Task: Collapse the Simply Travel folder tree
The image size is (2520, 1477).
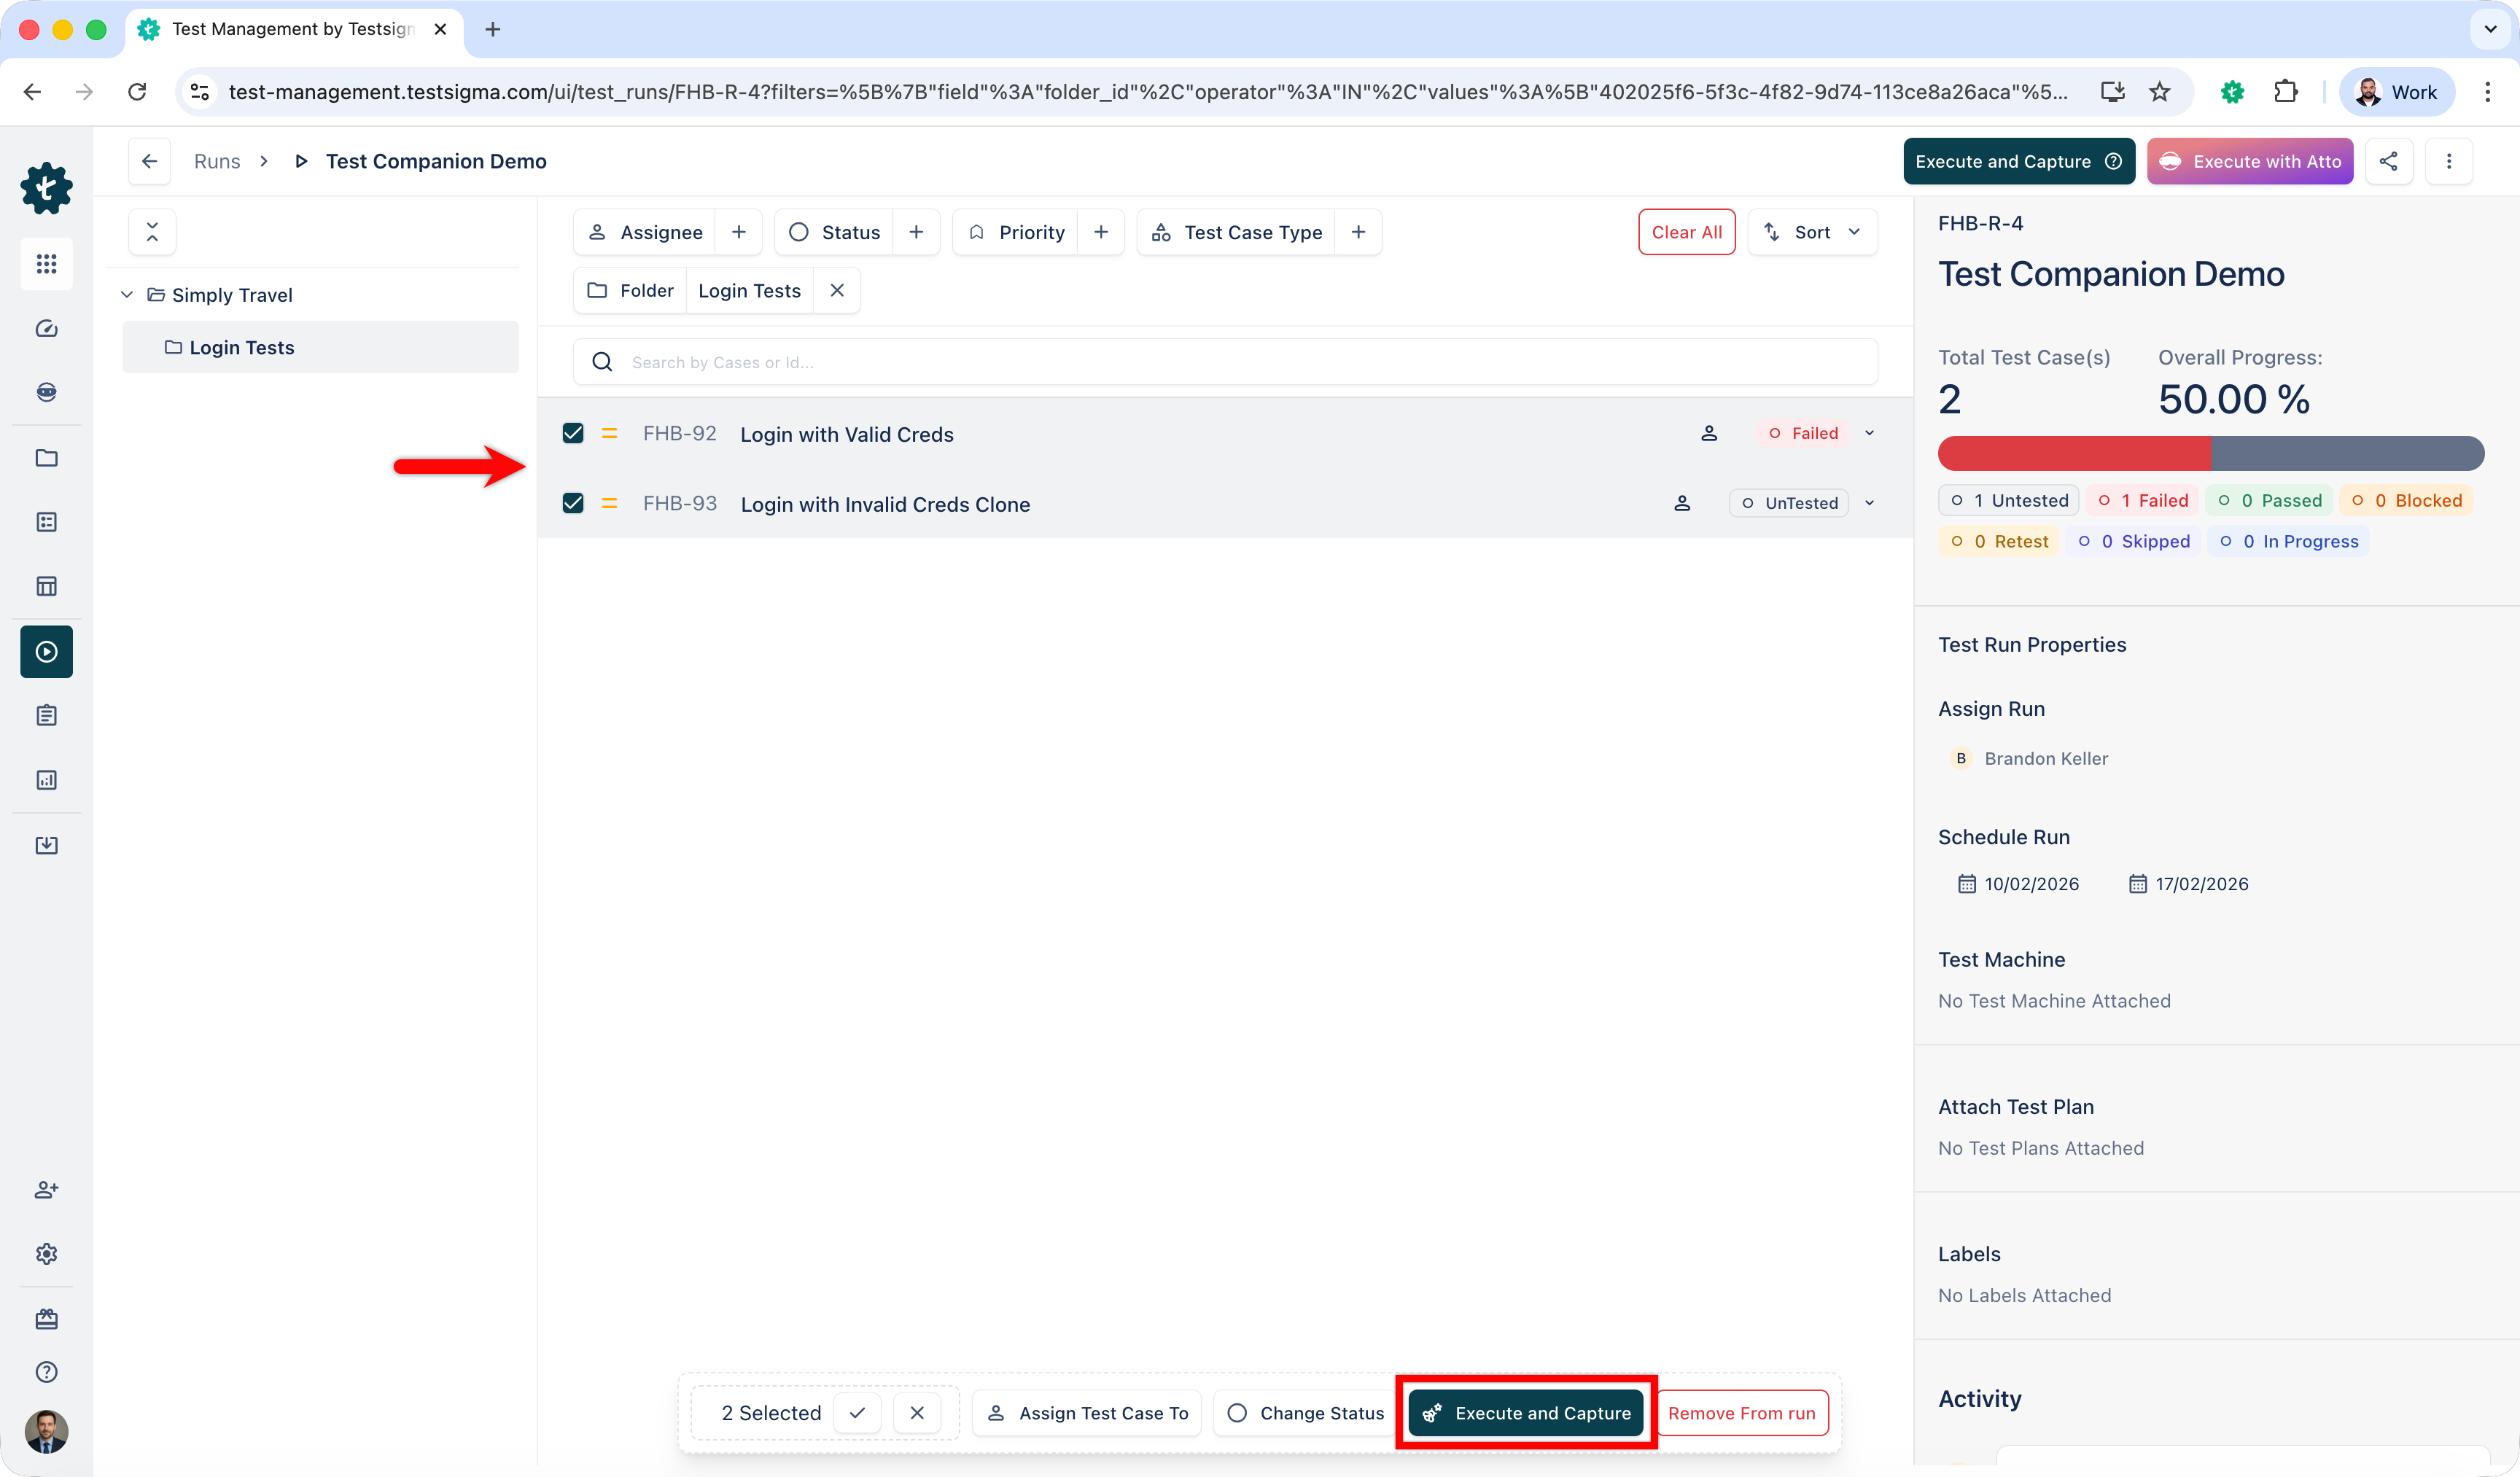Action: click(128, 294)
